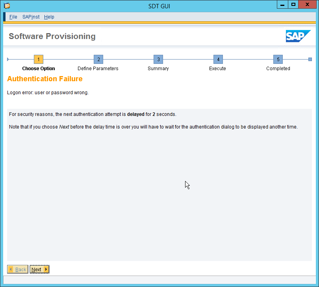319x287 pixels.
Task: Select step 1 Choose Option marker
Action: pyautogui.click(x=39, y=60)
